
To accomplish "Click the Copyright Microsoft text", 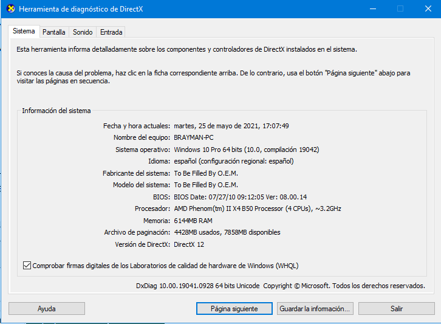I will click(x=344, y=286).
